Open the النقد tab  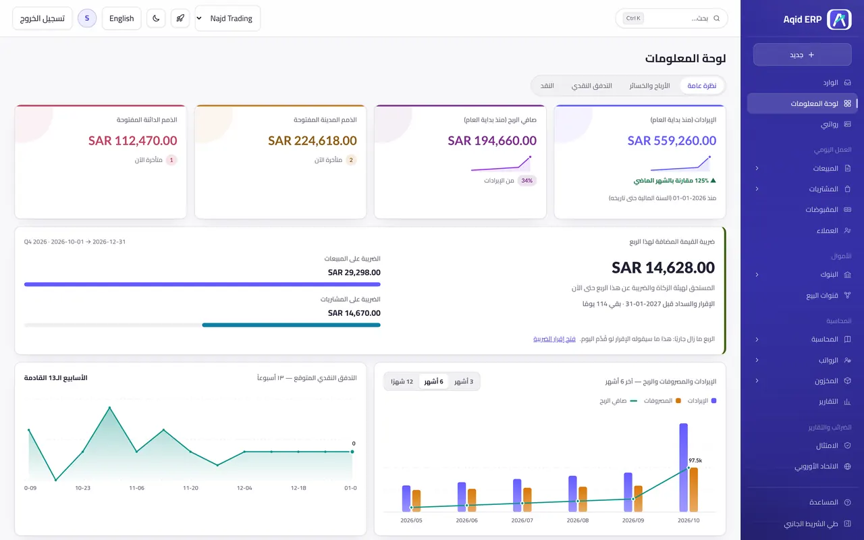coord(547,86)
